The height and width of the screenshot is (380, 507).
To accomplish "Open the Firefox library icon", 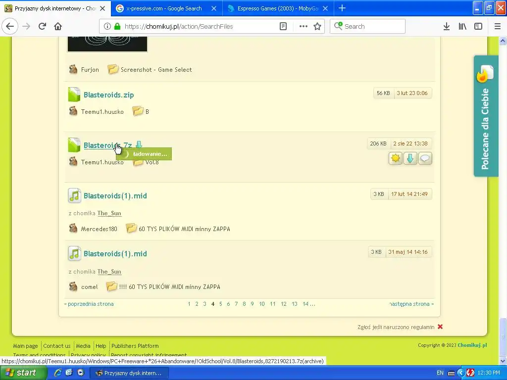I will coord(462,27).
